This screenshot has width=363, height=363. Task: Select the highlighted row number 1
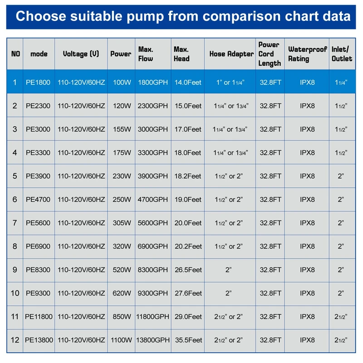click(15, 82)
